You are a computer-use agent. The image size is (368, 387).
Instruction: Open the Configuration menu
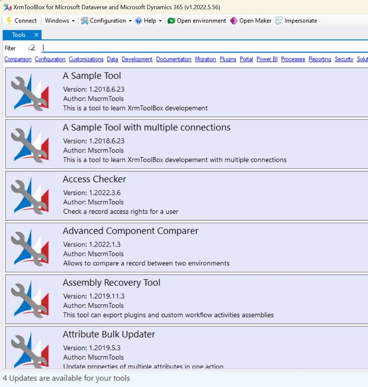click(108, 21)
